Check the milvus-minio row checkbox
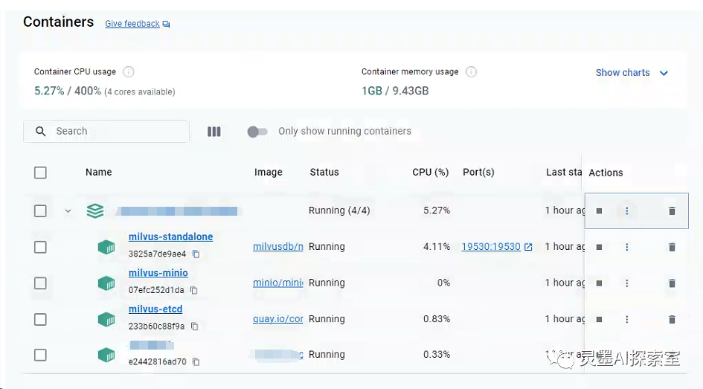Image resolution: width=703 pixels, height=389 pixels. tap(40, 283)
